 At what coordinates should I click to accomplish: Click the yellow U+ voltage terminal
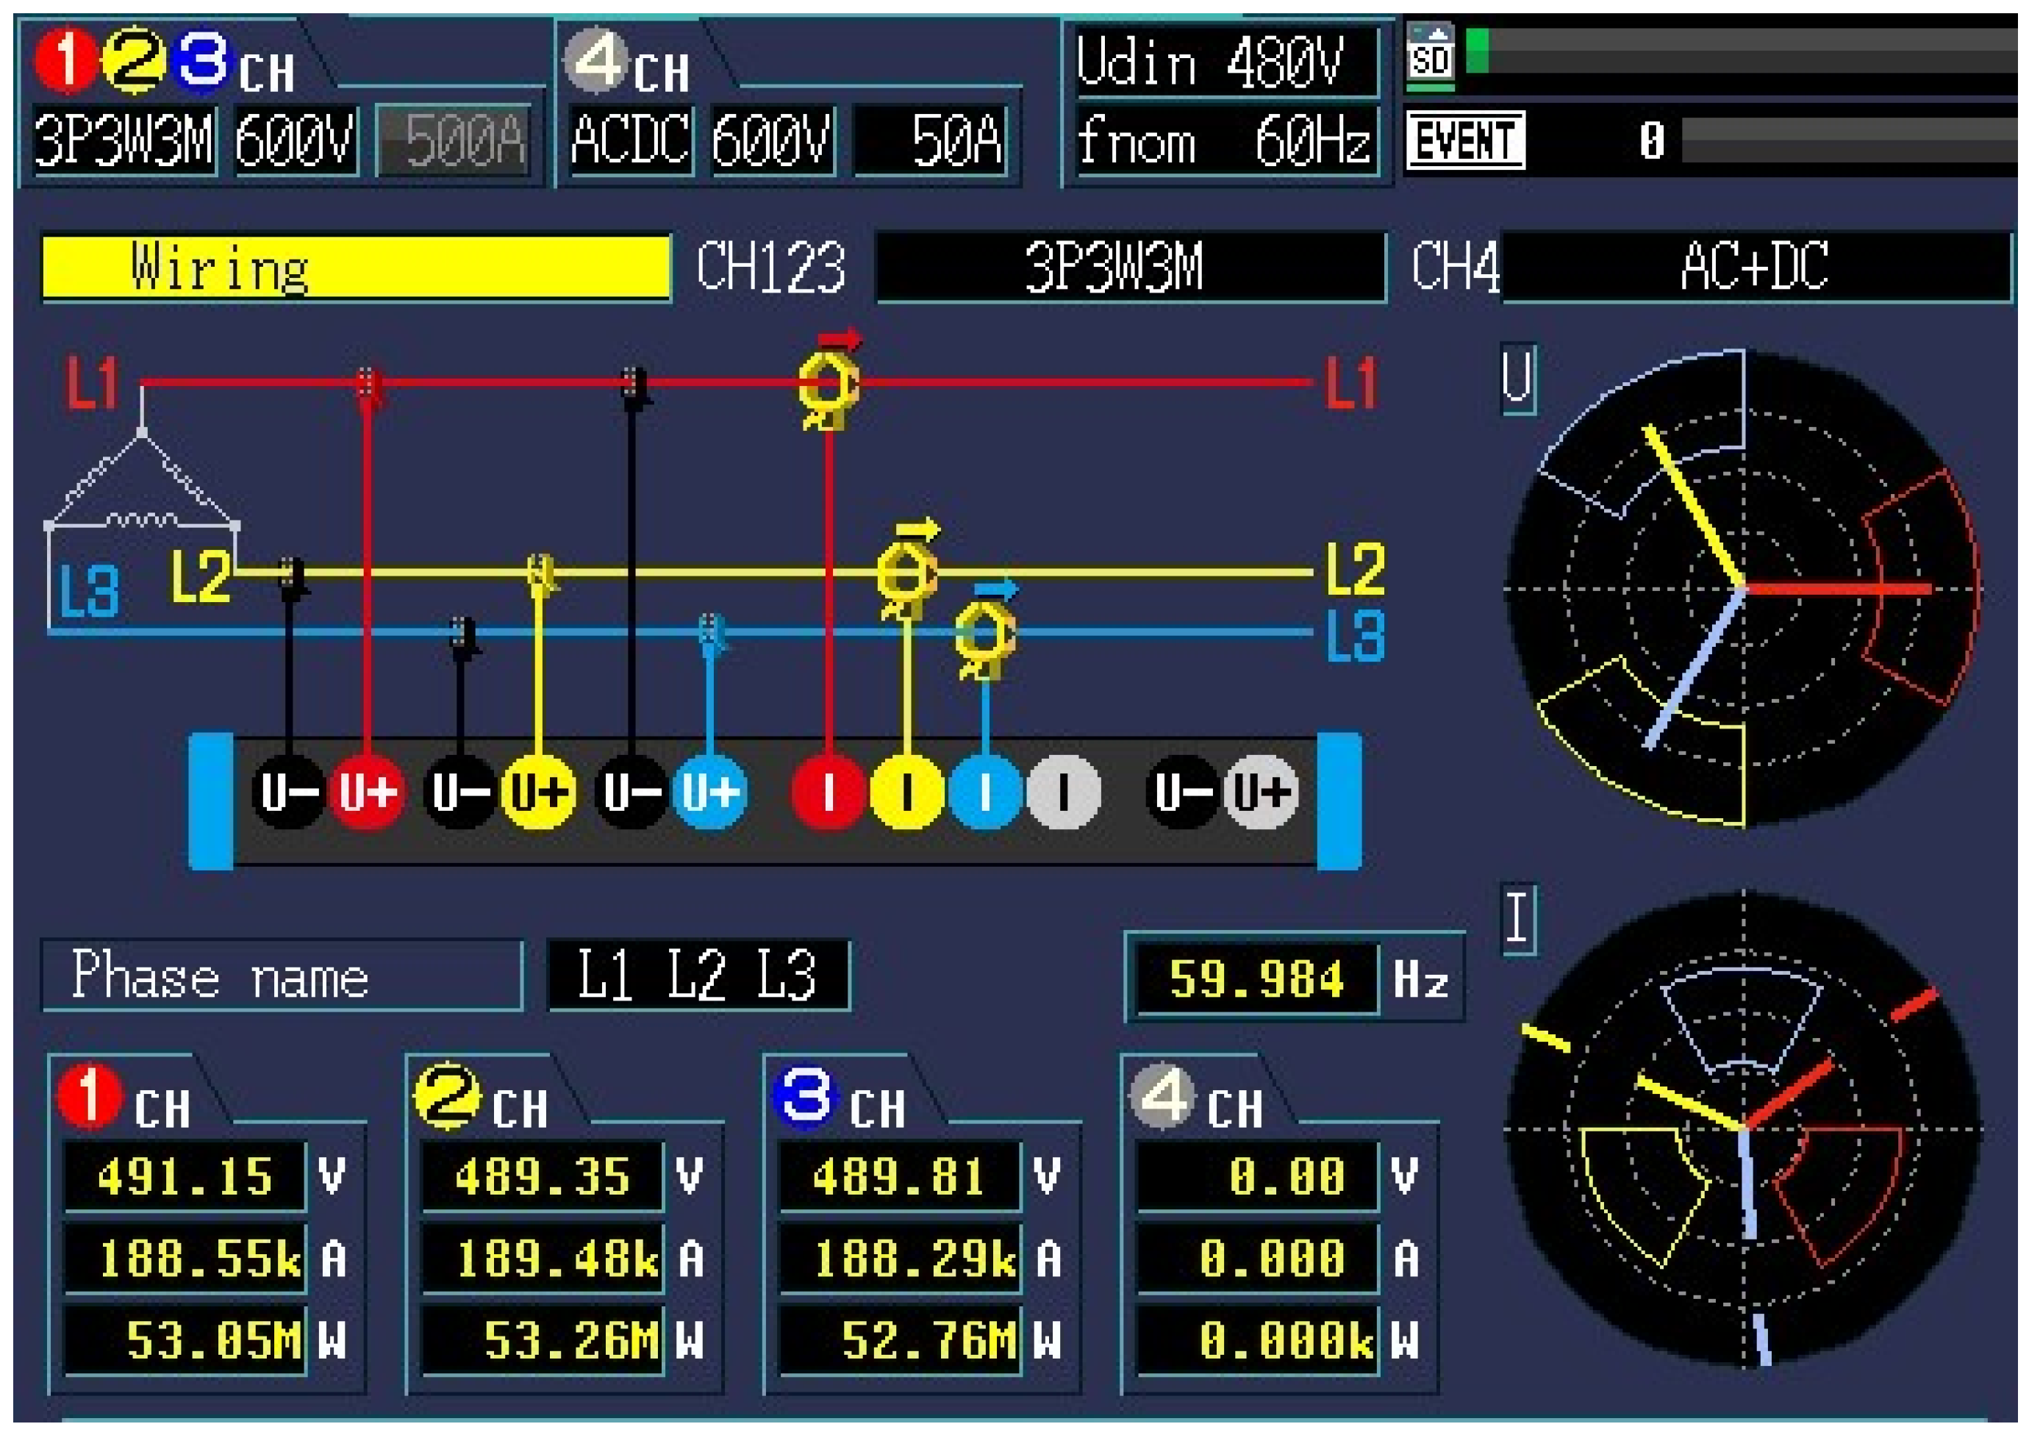[x=538, y=792]
